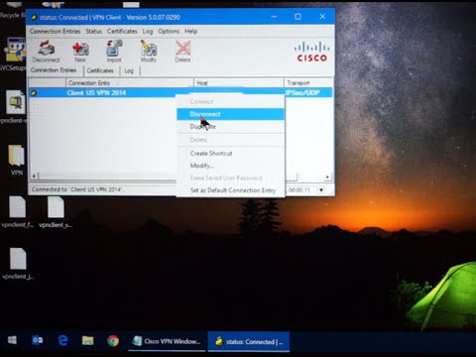
Task: Open Chrome from the taskbar
Action: (113, 341)
